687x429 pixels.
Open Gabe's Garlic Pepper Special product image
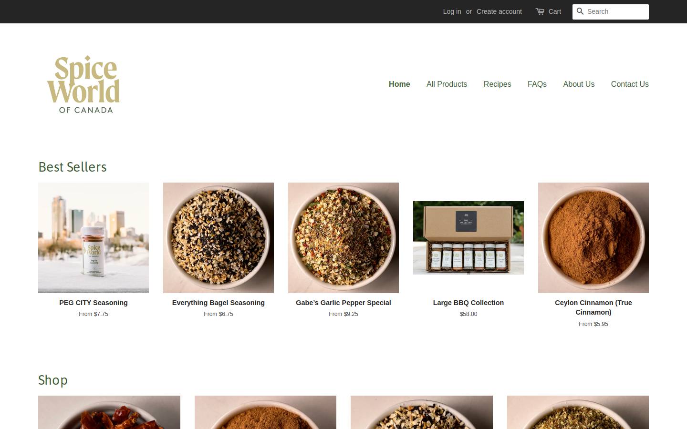[343, 238]
